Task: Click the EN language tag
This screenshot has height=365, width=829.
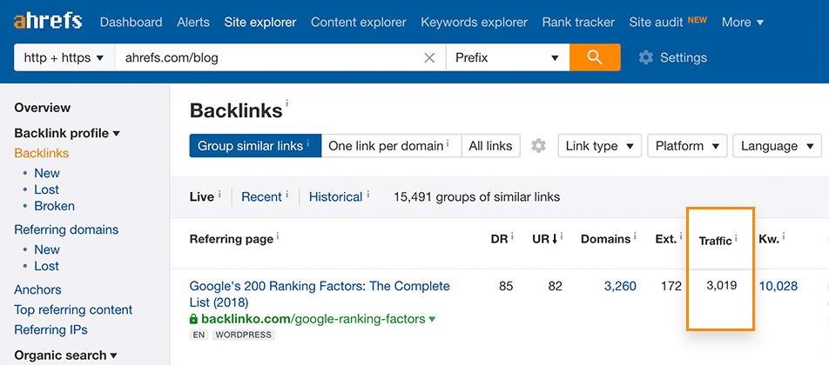Action: (199, 335)
